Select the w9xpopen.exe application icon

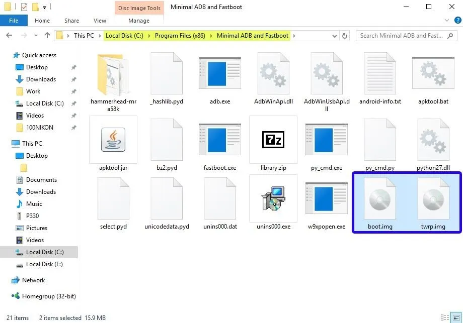327,198
